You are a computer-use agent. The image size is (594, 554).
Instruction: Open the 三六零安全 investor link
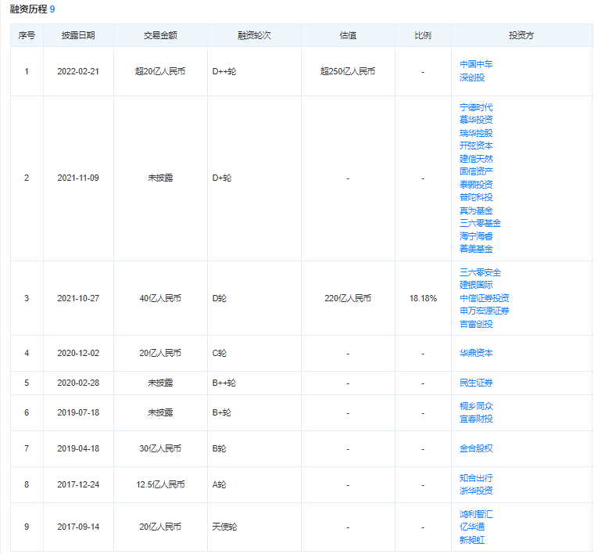480,272
